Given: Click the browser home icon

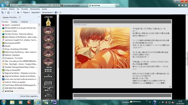Looking at the screenshot, I should tap(179, 5).
